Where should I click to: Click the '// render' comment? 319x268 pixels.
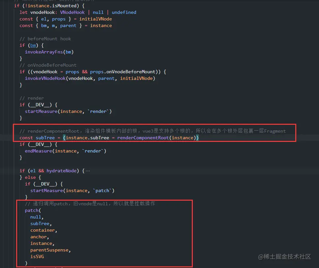(x=32, y=98)
